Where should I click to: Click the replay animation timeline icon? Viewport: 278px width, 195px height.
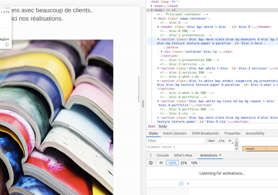click(181, 184)
